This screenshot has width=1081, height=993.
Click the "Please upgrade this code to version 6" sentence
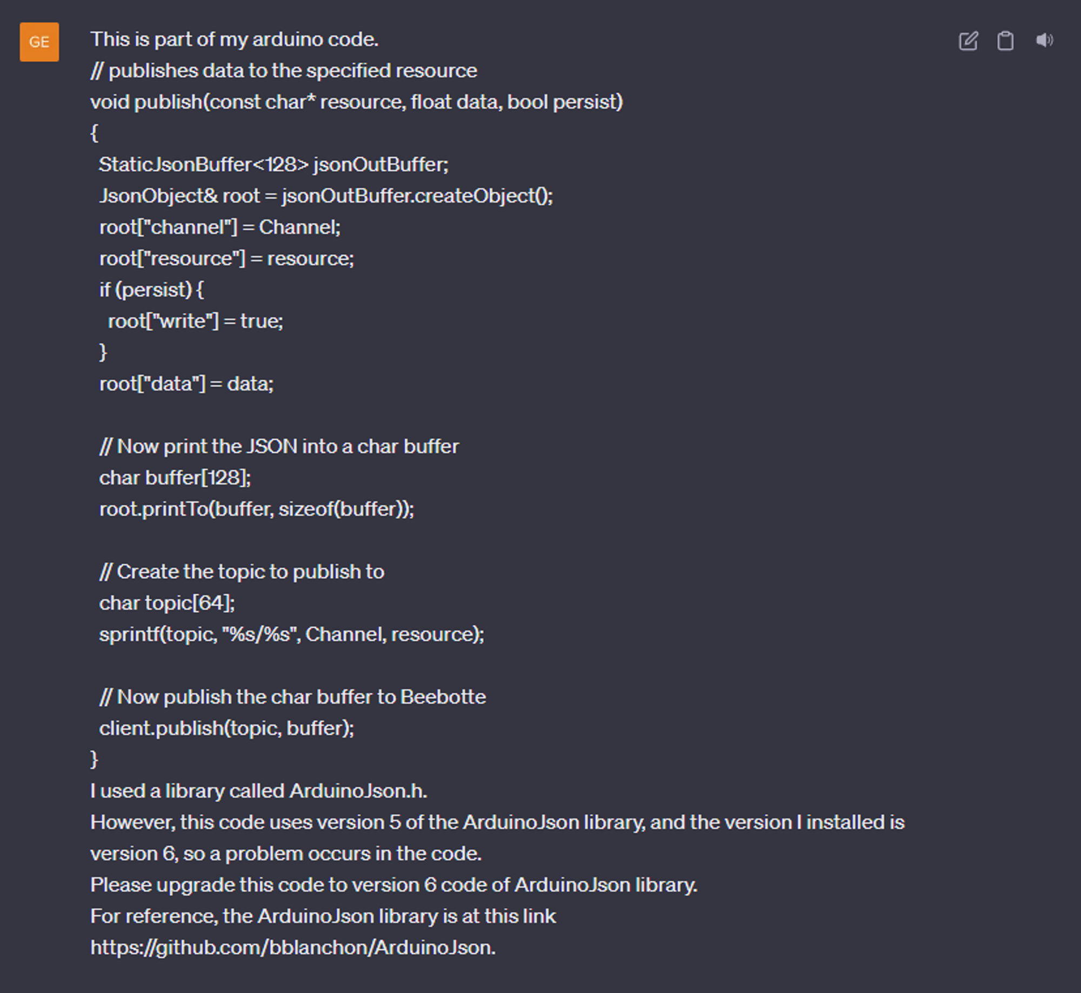click(394, 885)
